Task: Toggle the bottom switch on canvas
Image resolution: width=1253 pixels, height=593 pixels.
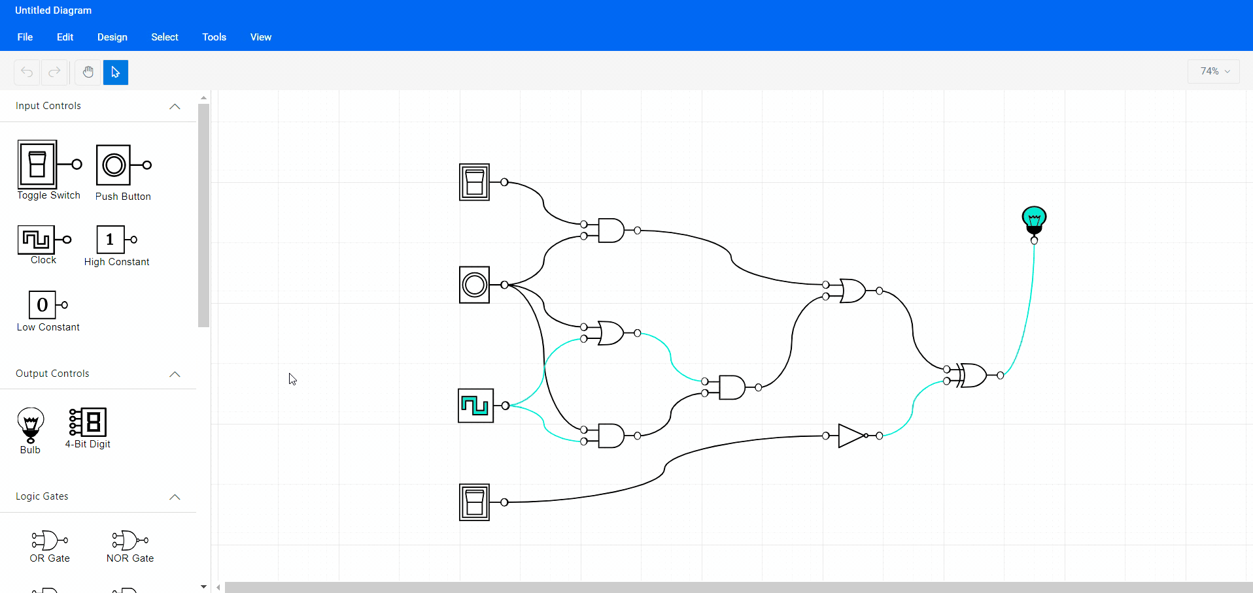Action: coord(474,502)
